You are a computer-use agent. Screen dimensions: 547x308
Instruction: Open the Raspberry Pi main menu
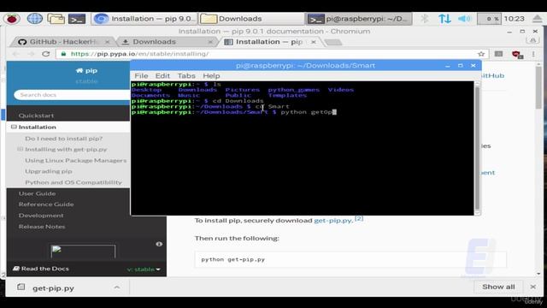12,19
